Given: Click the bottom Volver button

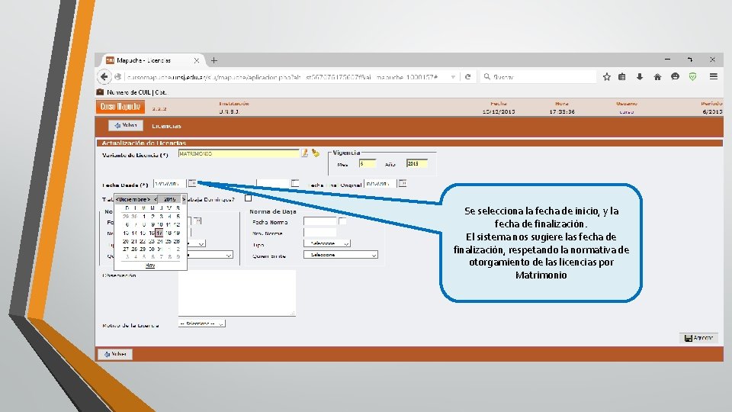Looking at the screenshot, I should click(x=115, y=354).
